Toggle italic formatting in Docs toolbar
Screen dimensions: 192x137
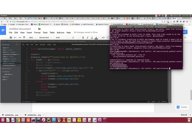click(87, 37)
